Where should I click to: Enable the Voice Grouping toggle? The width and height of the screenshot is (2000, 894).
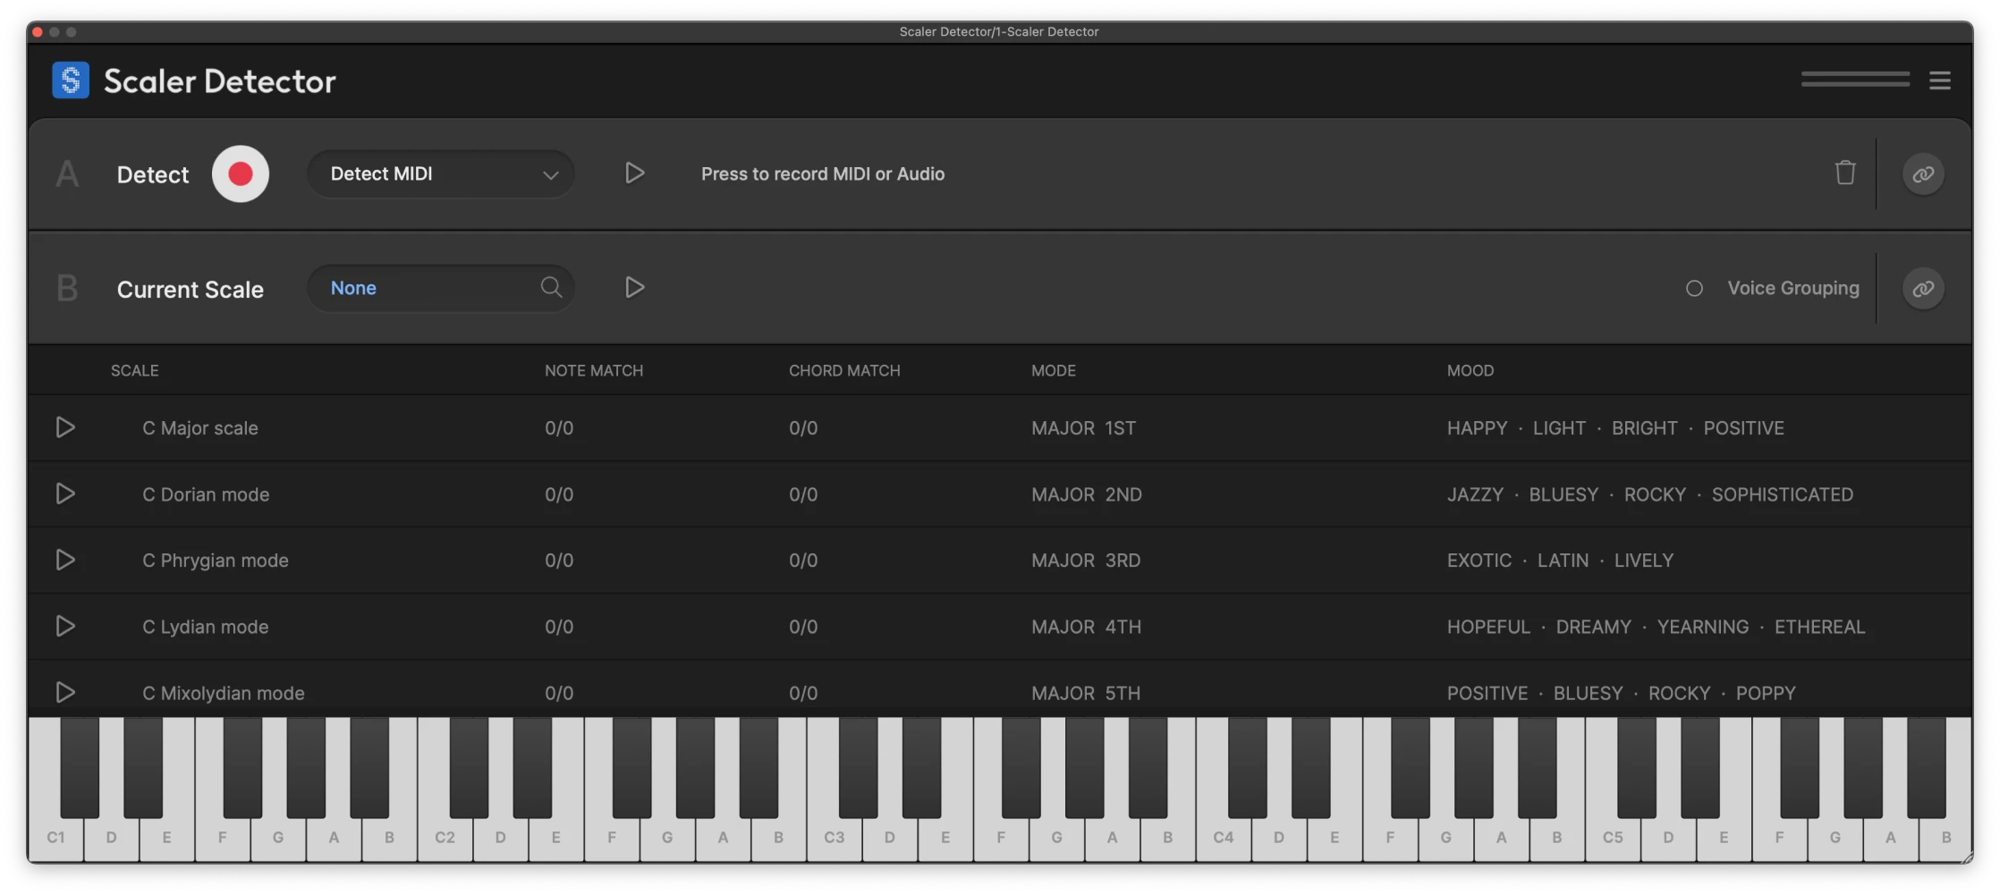1695,288
